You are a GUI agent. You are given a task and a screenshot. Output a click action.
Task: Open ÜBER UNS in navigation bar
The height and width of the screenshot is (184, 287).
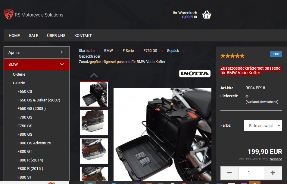tap(56, 35)
